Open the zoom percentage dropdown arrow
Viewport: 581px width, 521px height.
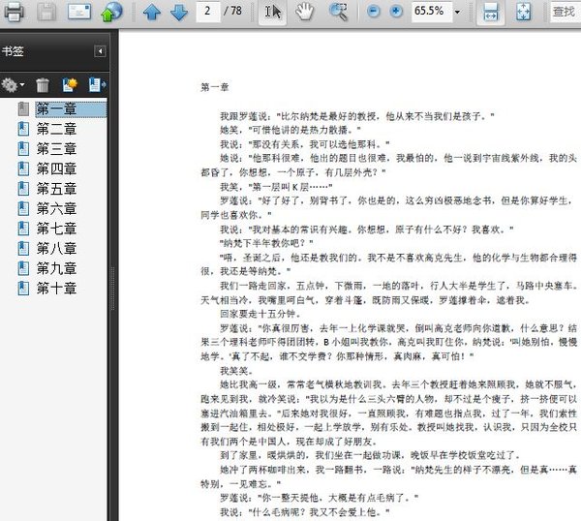[x=458, y=12]
